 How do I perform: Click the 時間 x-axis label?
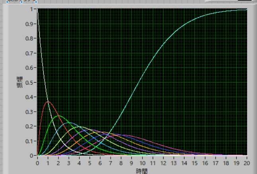click(x=142, y=170)
